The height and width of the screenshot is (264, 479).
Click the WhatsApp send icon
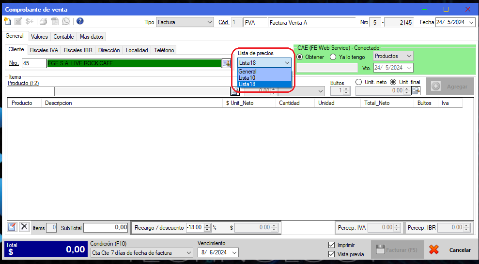(66, 21)
